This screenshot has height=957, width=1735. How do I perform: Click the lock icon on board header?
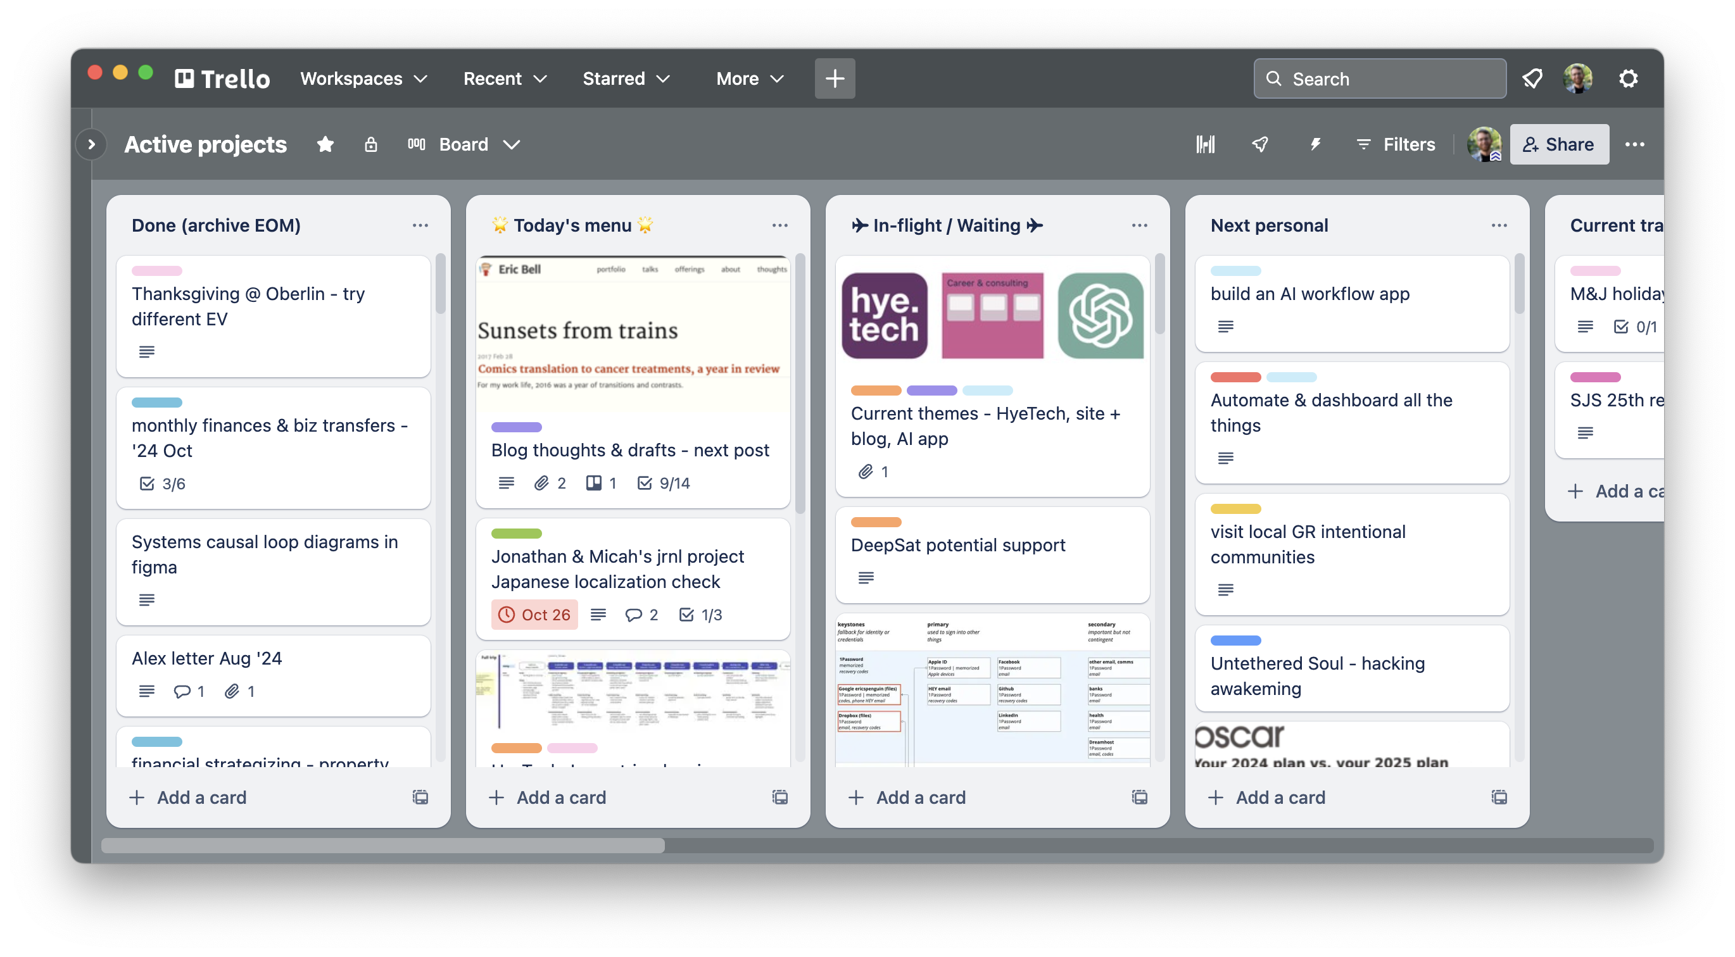tap(369, 144)
